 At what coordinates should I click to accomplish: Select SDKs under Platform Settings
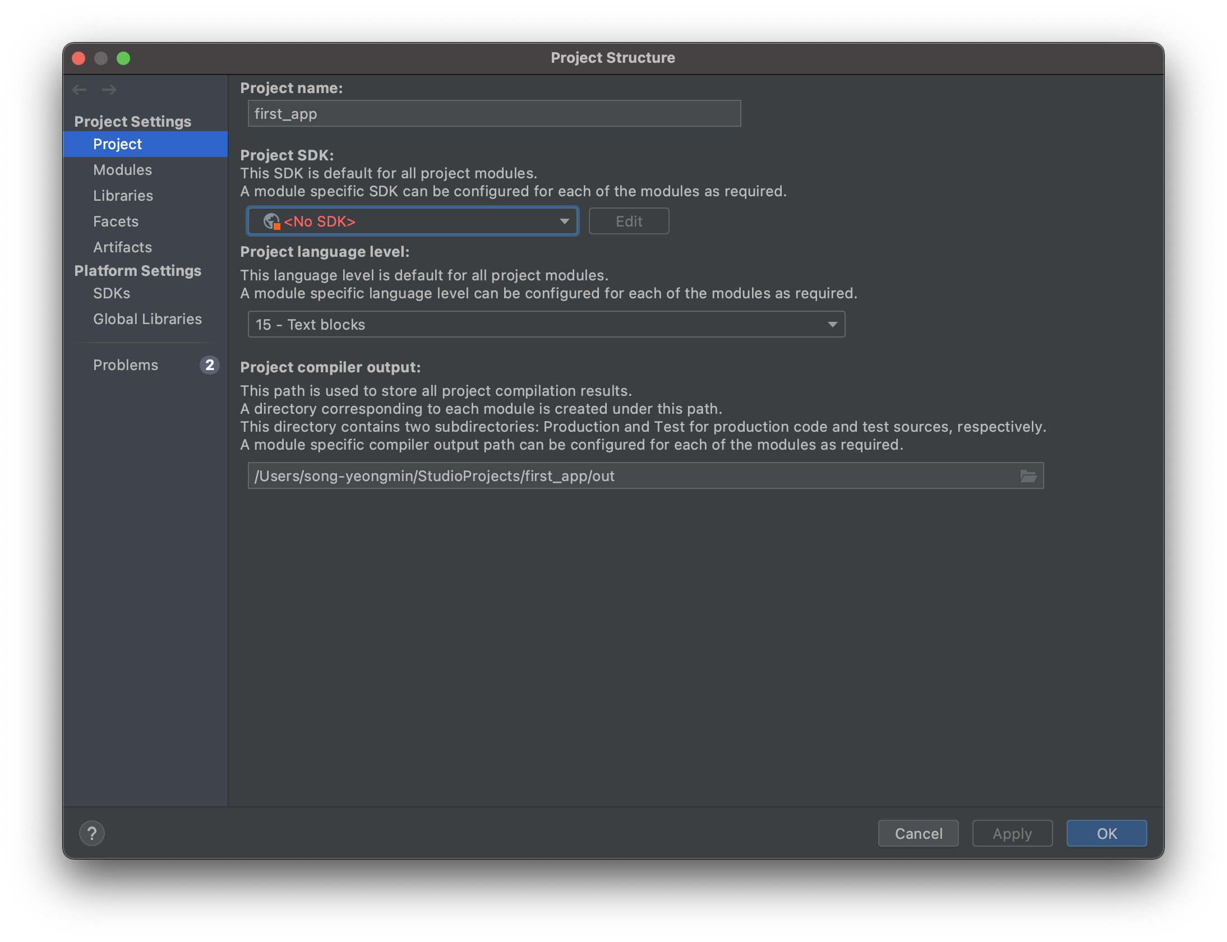coord(112,293)
